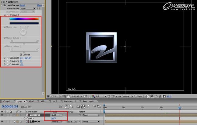
Task: Open Show Channel RGB icon
Action: point(93,96)
